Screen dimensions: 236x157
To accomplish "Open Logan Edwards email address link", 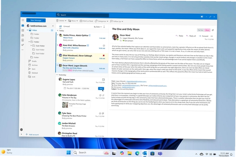I will 136,81.
